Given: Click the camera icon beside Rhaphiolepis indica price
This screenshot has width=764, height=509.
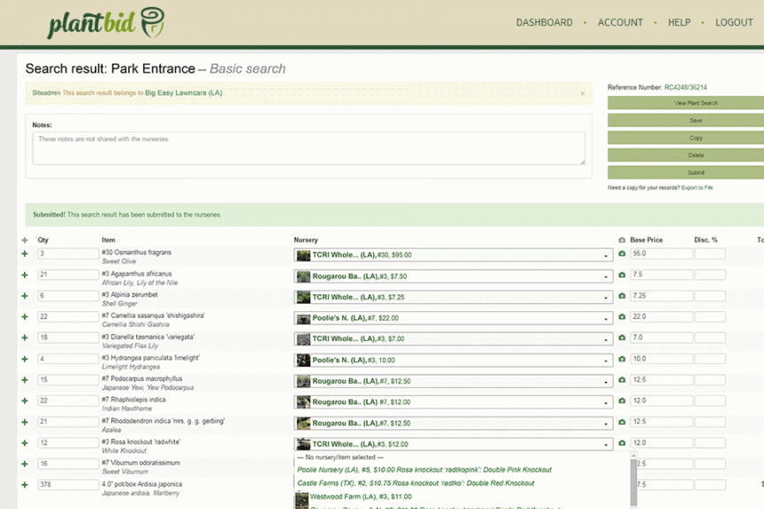Looking at the screenshot, I should click(622, 400).
